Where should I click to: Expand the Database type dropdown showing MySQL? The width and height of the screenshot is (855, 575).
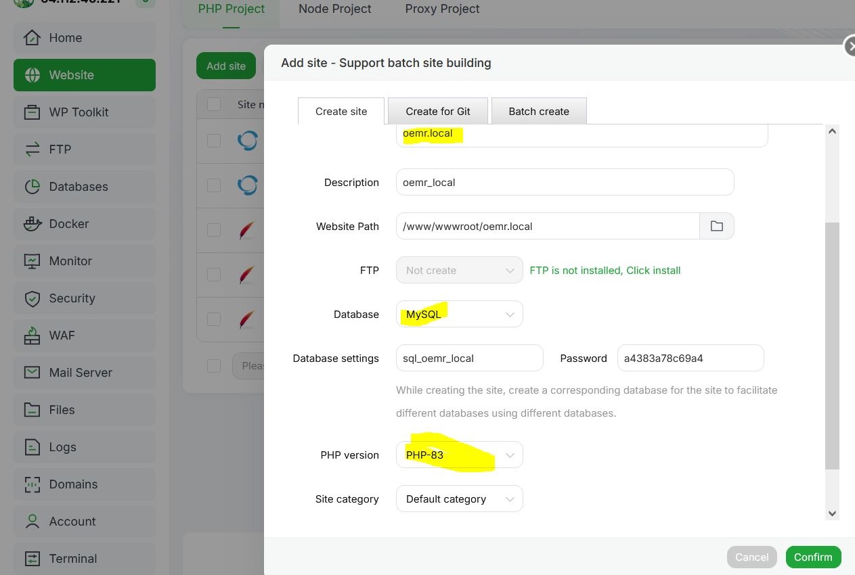tap(459, 315)
